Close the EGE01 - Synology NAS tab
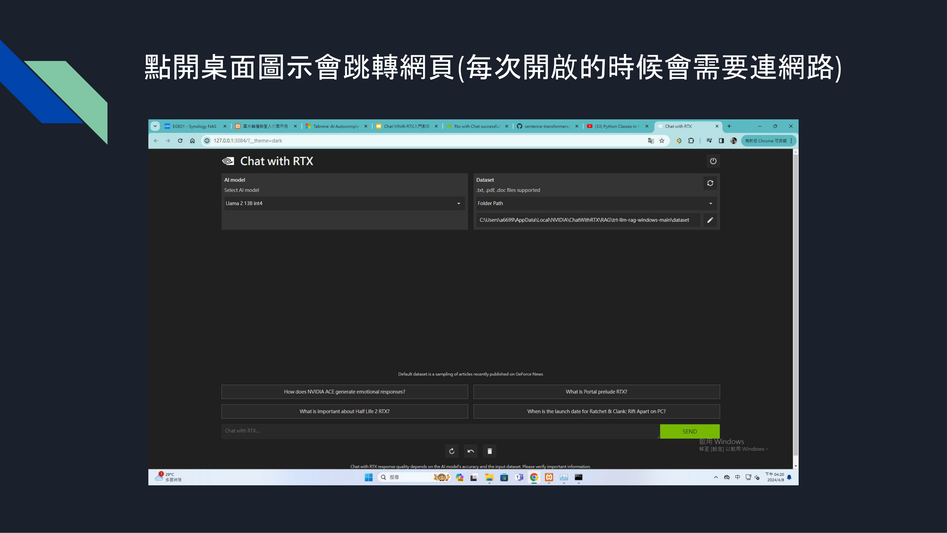The image size is (947, 533). (x=225, y=126)
